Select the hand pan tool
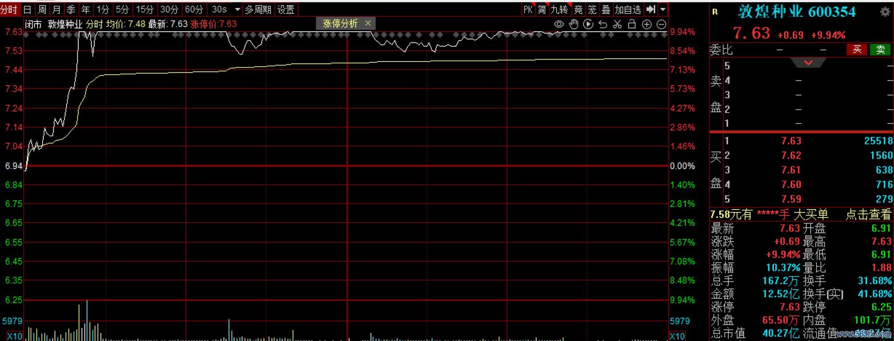Screen dimensions: 894x341 574,24
